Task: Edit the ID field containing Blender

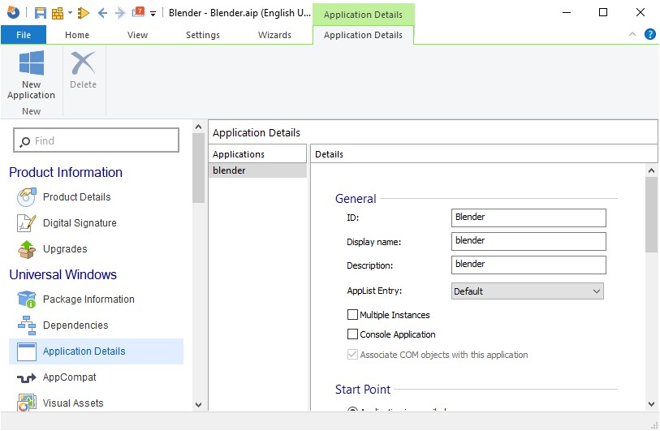Action: click(528, 218)
